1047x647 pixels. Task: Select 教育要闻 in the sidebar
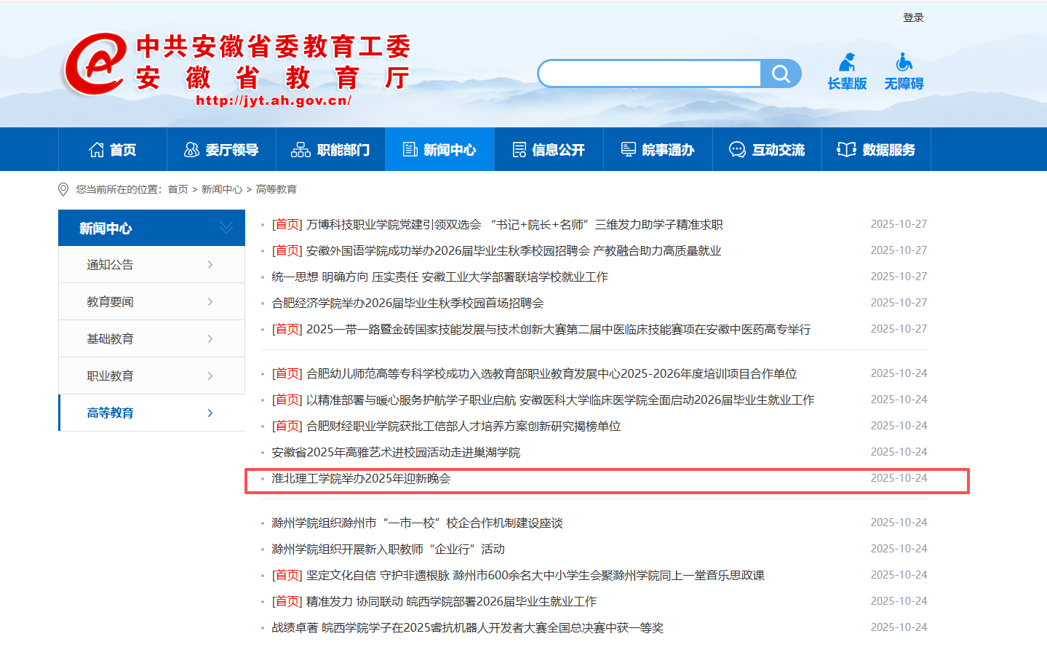point(111,302)
